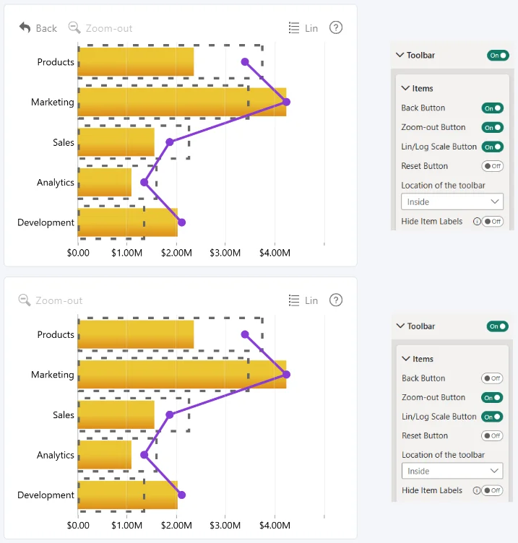Turn on Back Button toggle in bottom panel

tap(492, 378)
